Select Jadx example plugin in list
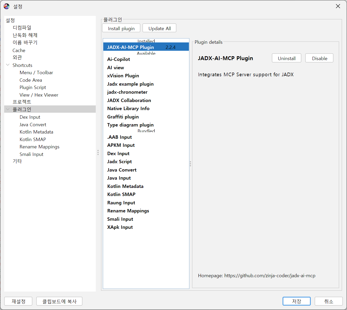 [146, 84]
